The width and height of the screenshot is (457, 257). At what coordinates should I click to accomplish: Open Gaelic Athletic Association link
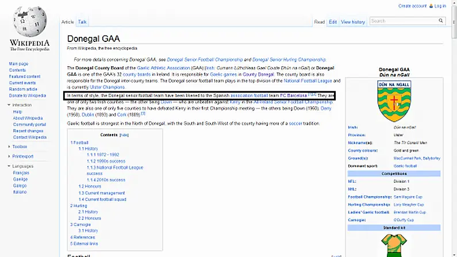click(163, 68)
